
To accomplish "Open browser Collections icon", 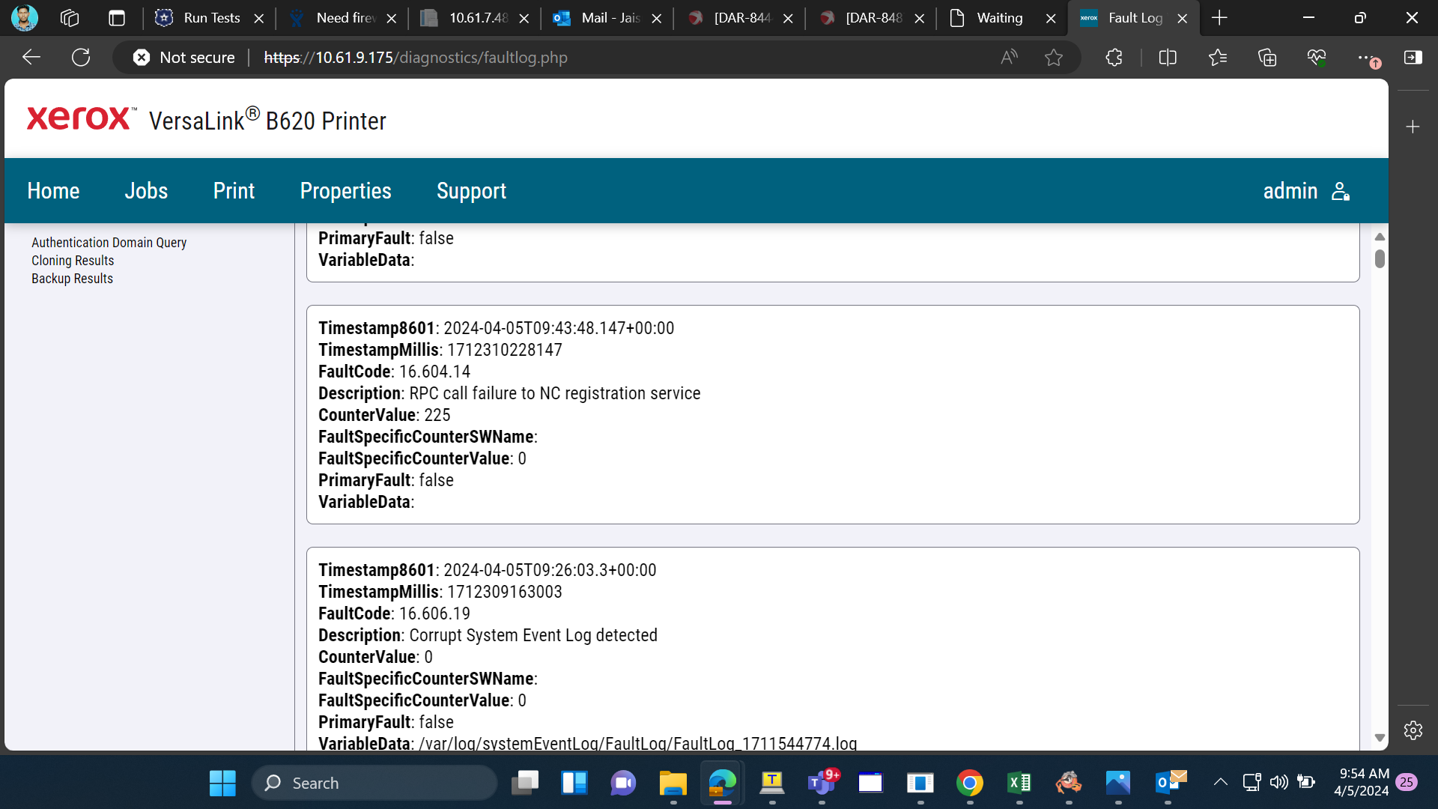I will (1267, 58).
